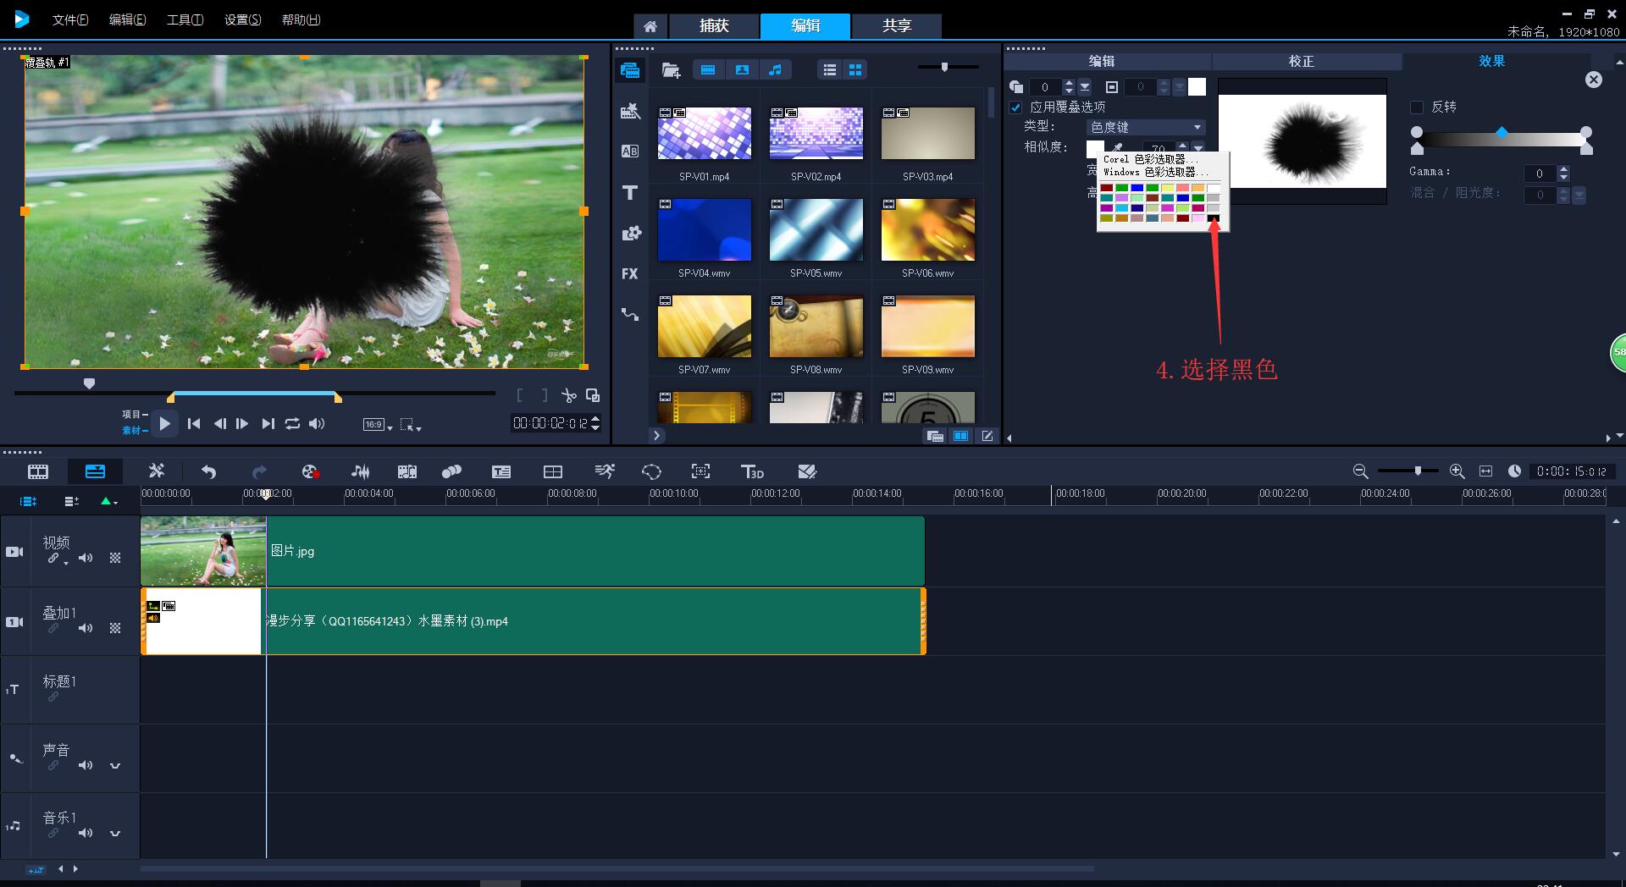Open the FX filter library
This screenshot has width=1626, height=887.
coord(629,273)
